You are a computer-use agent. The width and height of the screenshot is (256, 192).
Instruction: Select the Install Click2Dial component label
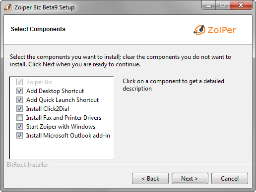click(48, 109)
